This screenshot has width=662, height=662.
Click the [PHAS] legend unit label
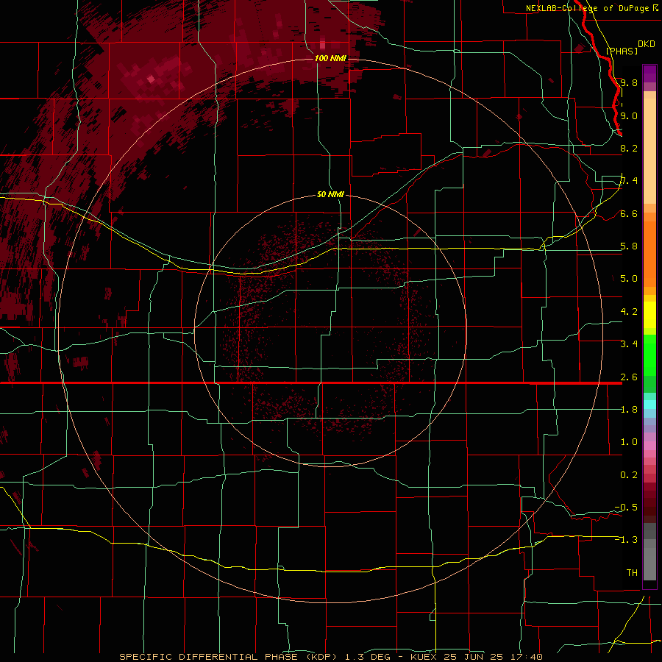click(622, 51)
